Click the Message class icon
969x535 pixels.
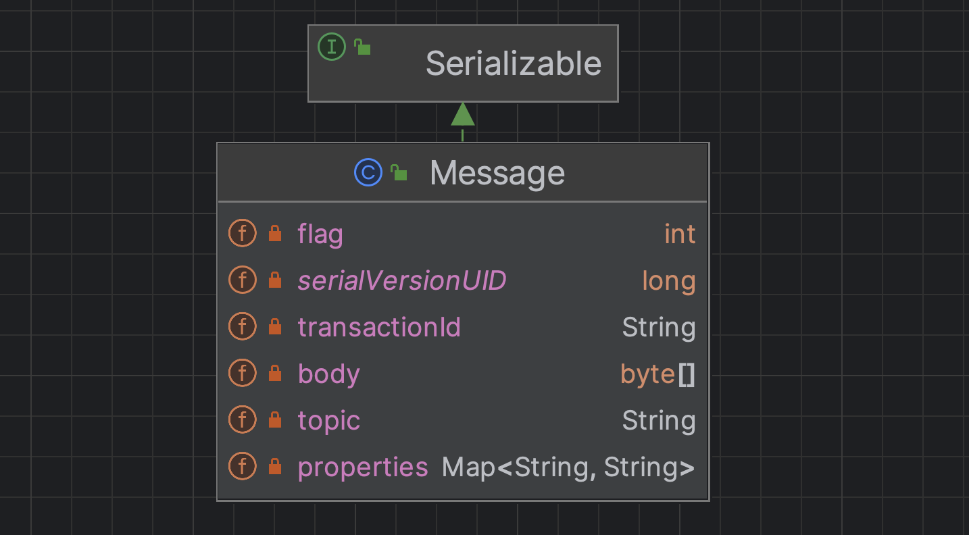368,173
